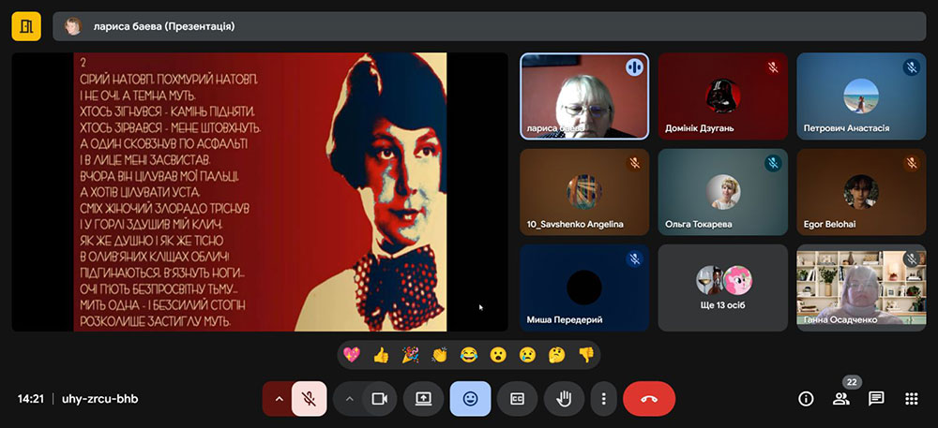Image resolution: width=938 pixels, height=428 pixels.
Task: Send the thumbs up reaction
Action: (x=381, y=355)
